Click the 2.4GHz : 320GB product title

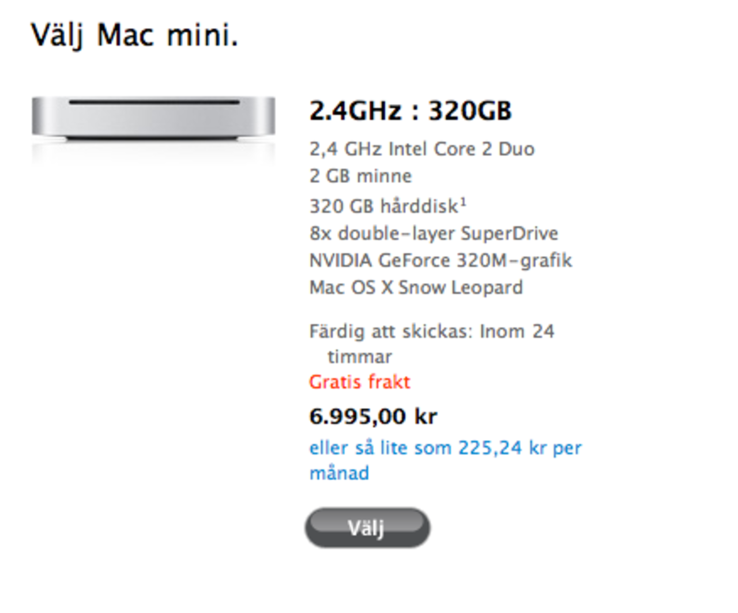click(x=411, y=111)
